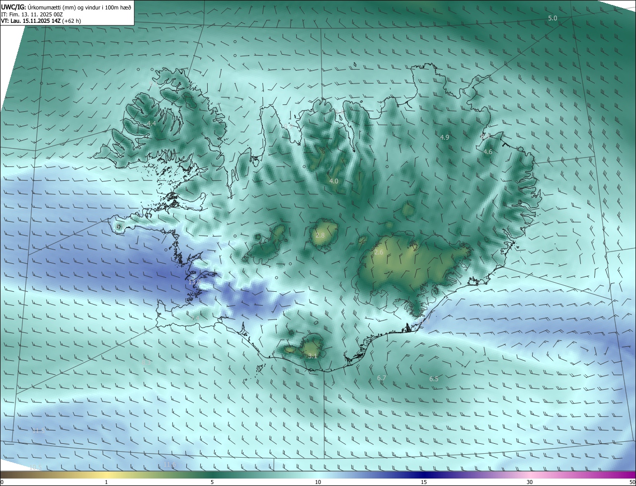Select the 4.0 value label
Image resolution: width=636 pixels, height=486 pixels.
[334, 181]
